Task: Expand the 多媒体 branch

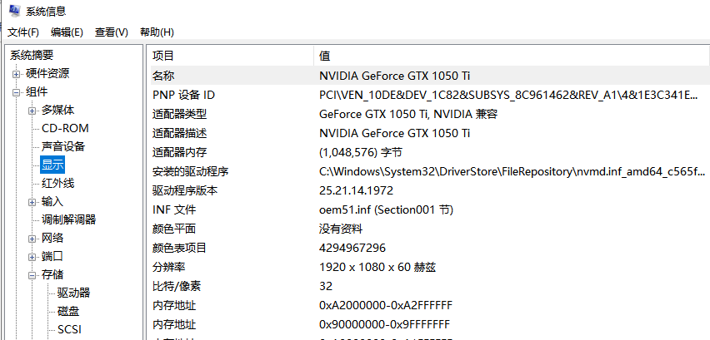Action: click(x=32, y=111)
